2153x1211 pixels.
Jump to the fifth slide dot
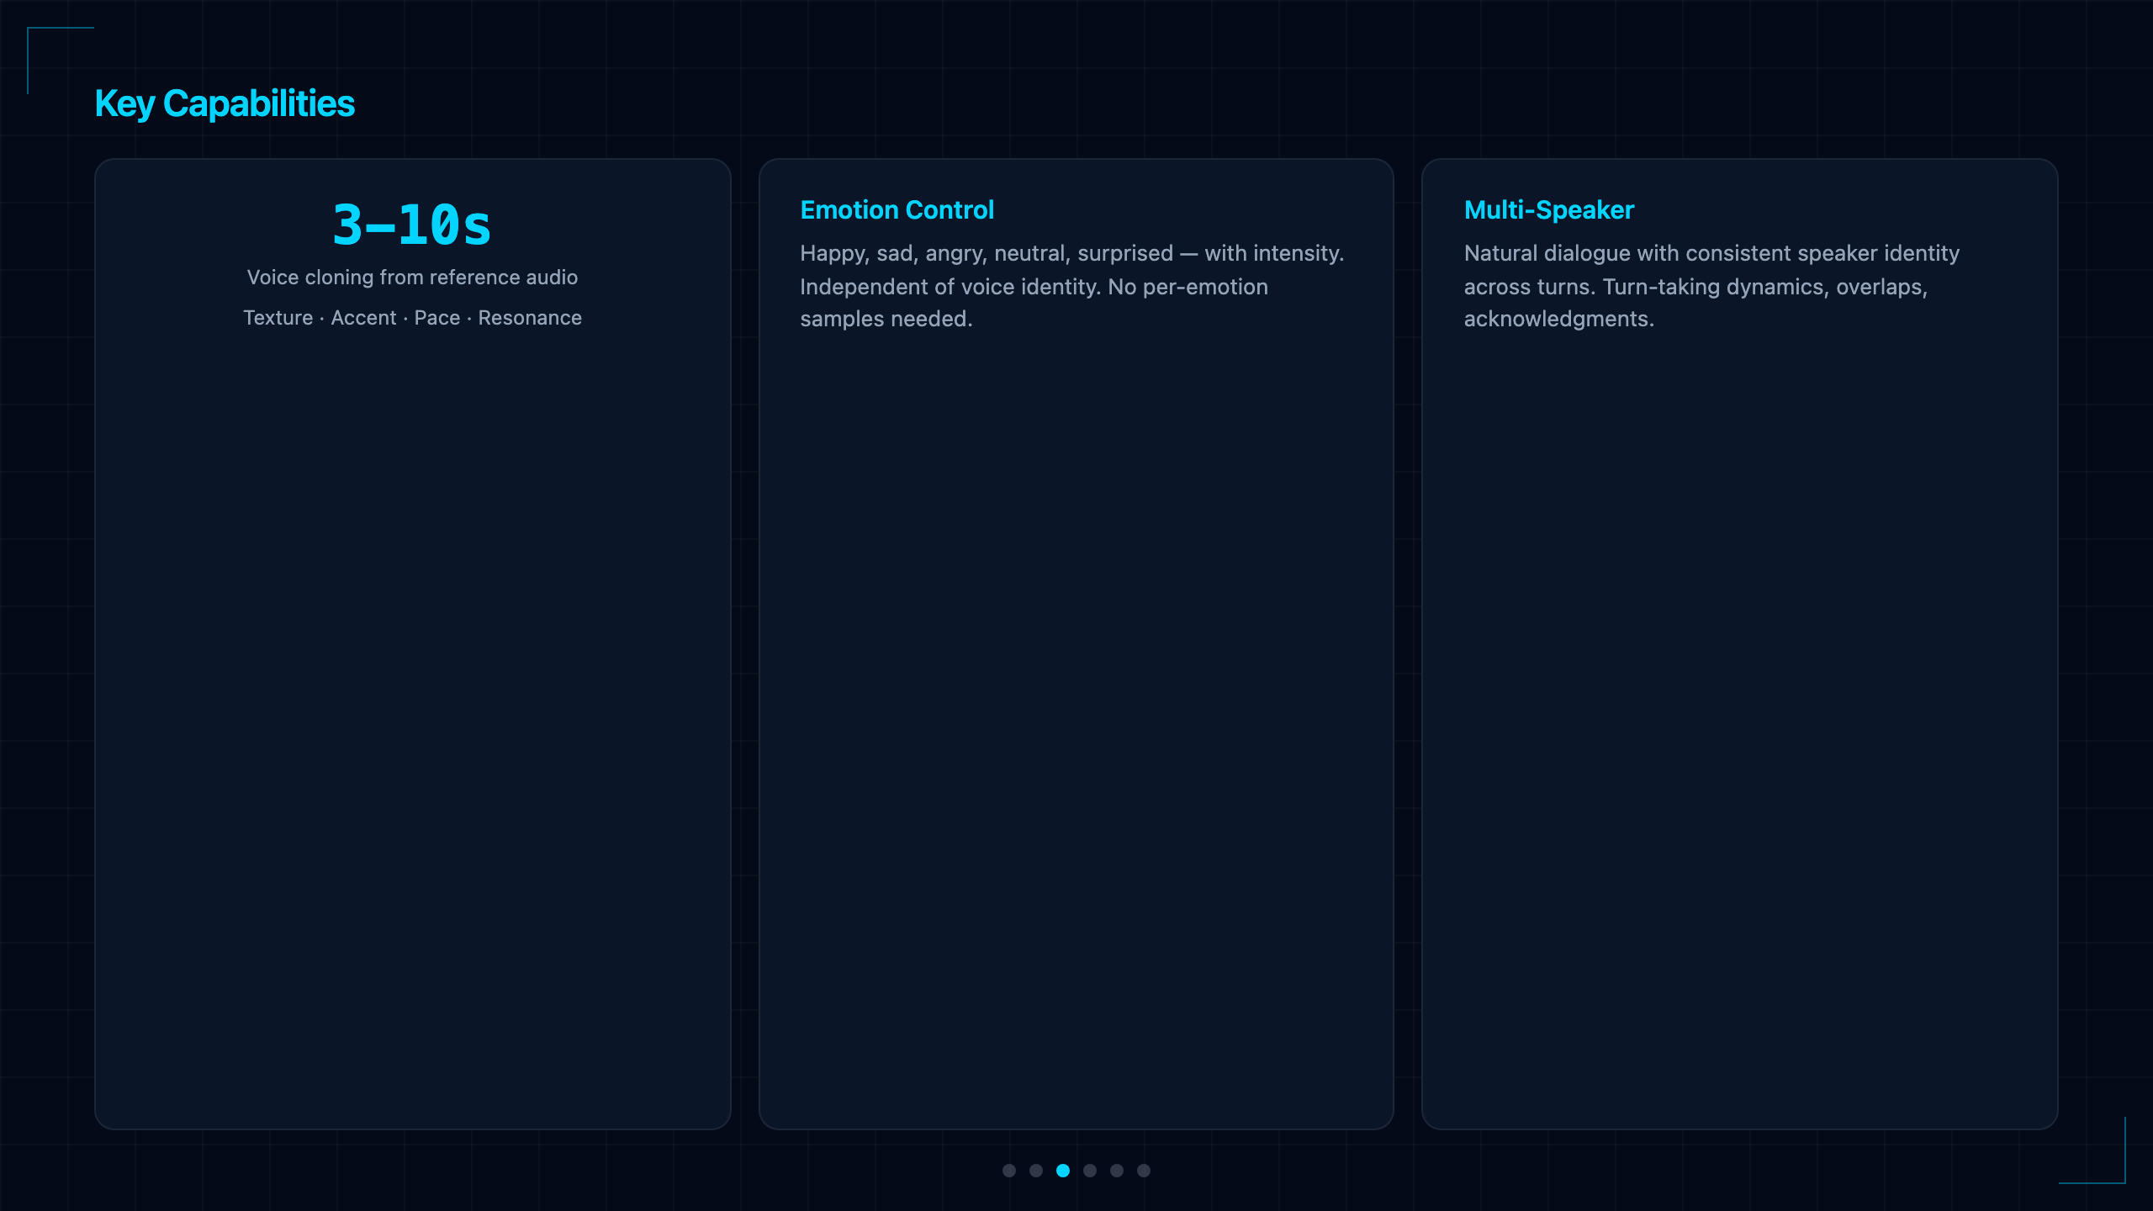(x=1117, y=1171)
